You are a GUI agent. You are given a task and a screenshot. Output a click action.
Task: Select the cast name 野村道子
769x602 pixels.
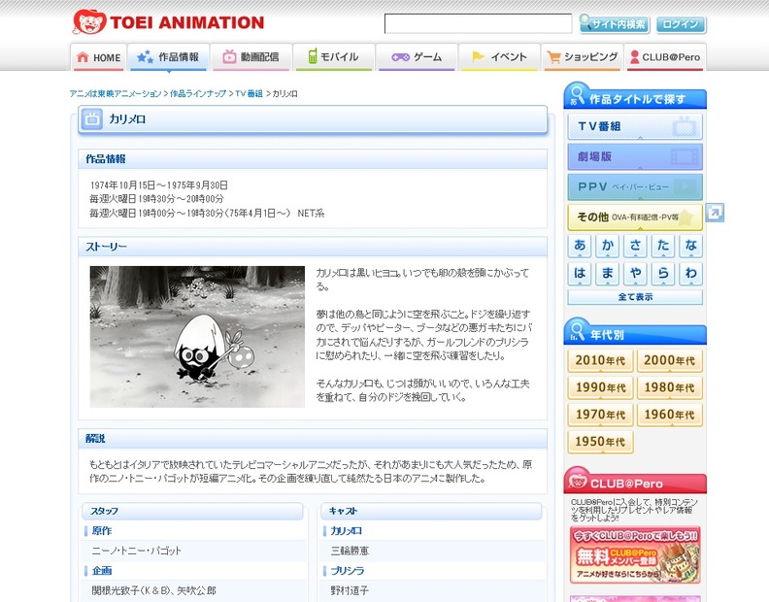click(x=350, y=590)
